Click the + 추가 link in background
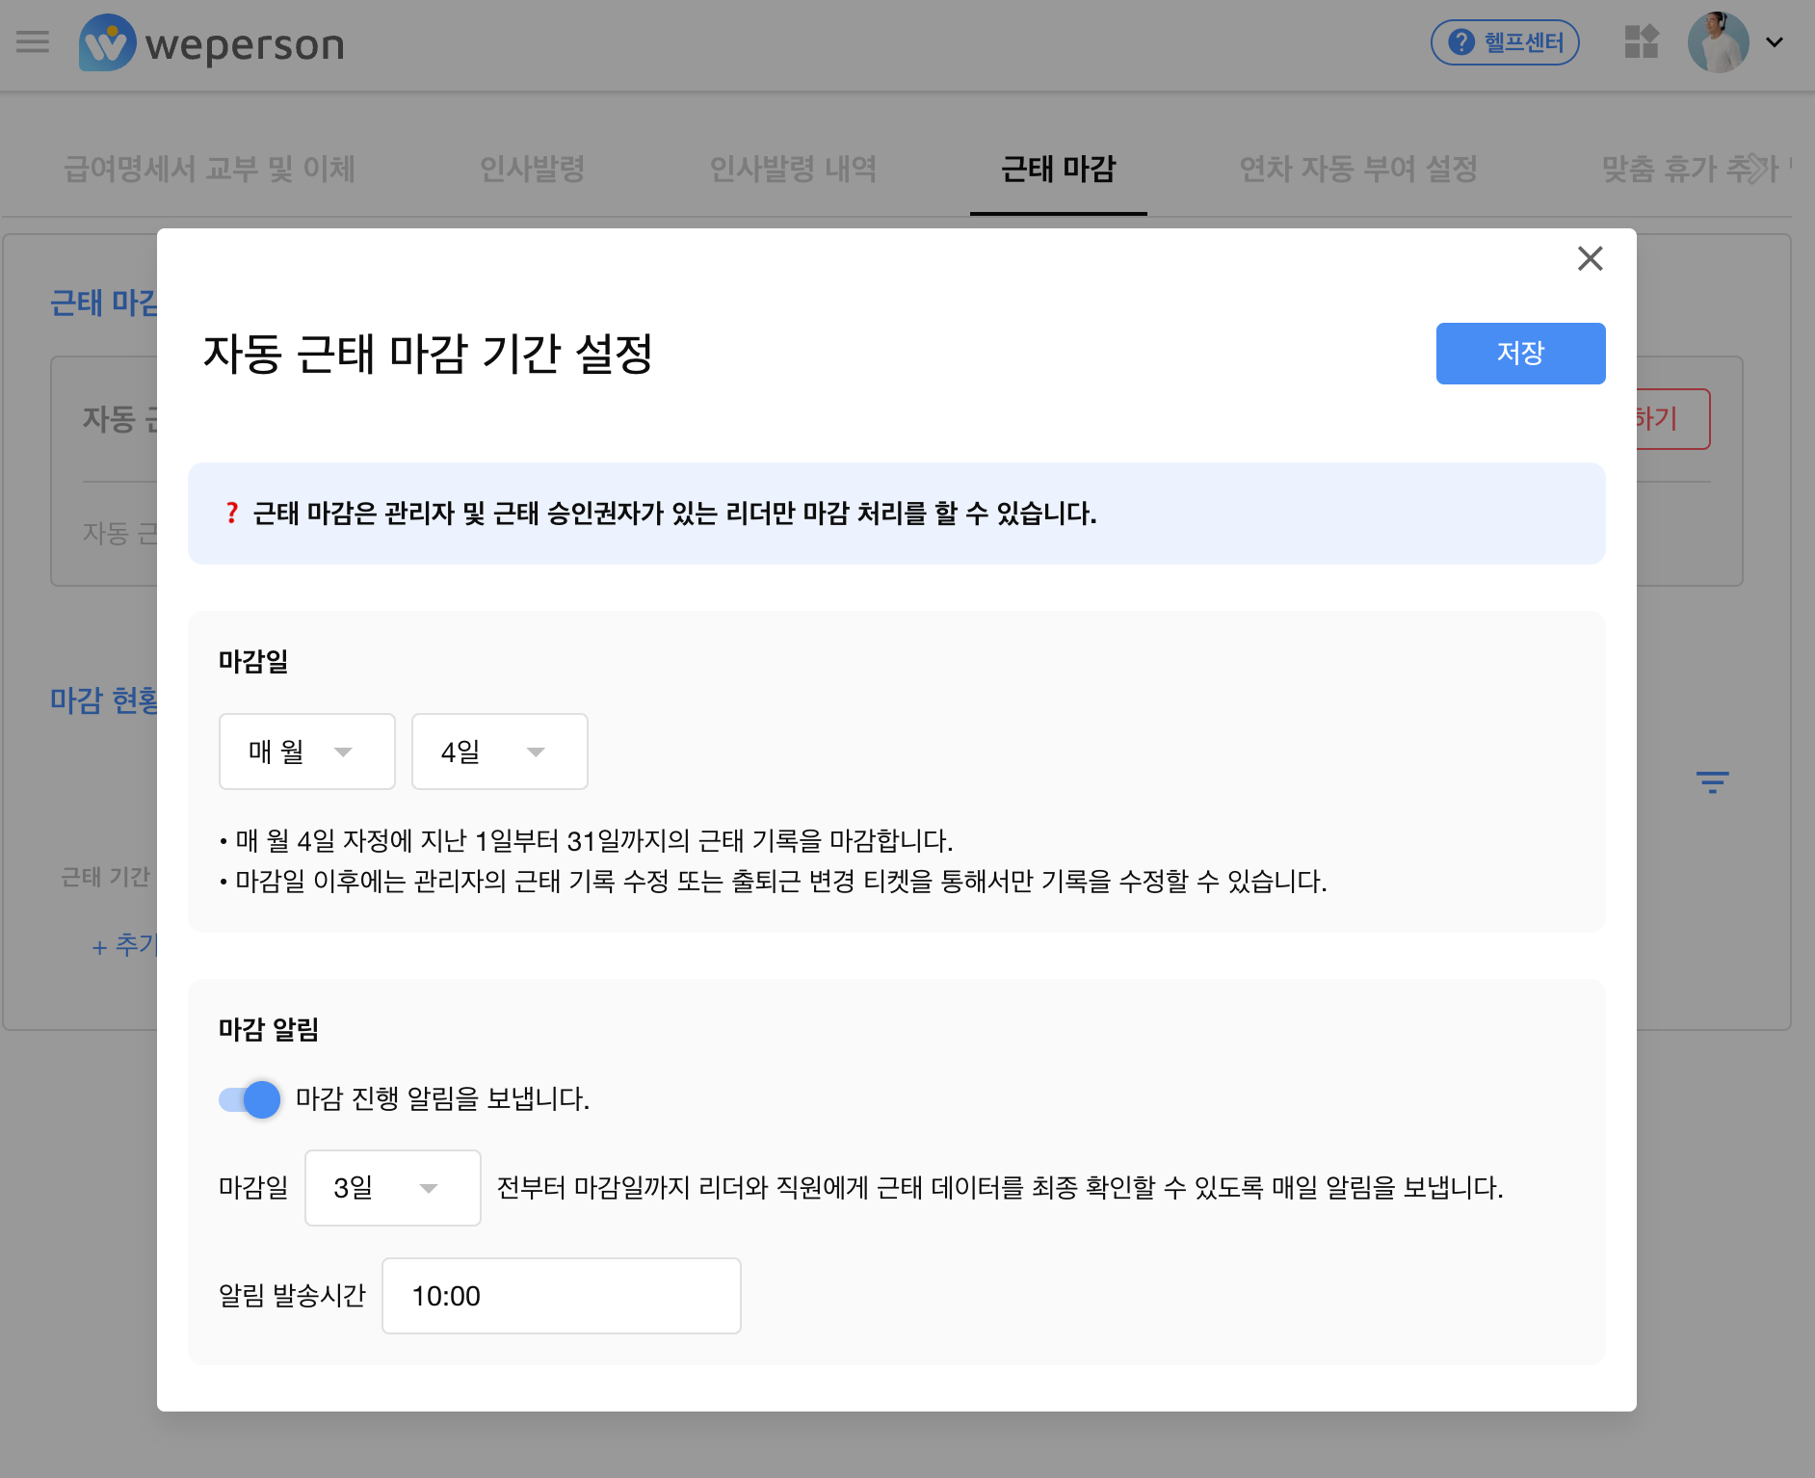Image resolution: width=1815 pixels, height=1478 pixels. (x=124, y=945)
